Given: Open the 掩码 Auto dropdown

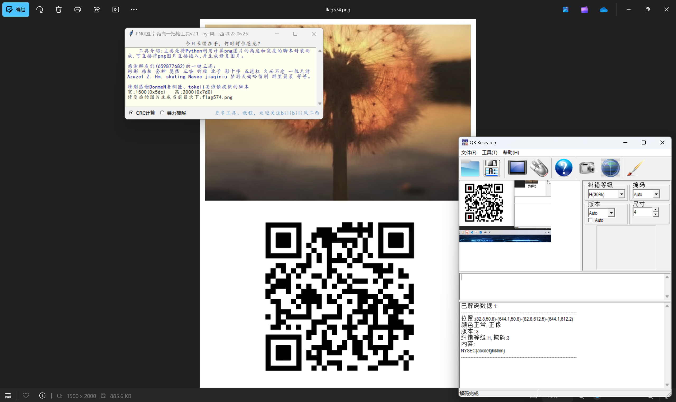Looking at the screenshot, I should point(656,194).
